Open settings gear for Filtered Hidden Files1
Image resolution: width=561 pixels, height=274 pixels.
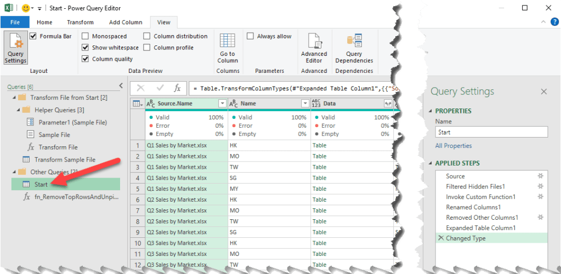[x=540, y=187]
